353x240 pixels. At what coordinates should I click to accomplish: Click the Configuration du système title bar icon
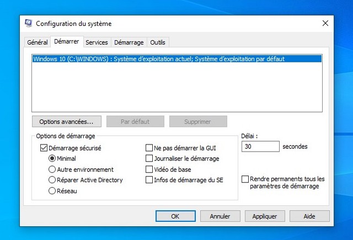[x=29, y=23]
